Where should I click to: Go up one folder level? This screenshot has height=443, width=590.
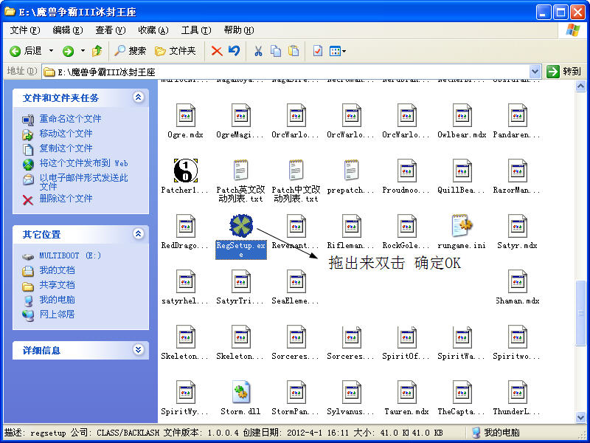pos(97,51)
